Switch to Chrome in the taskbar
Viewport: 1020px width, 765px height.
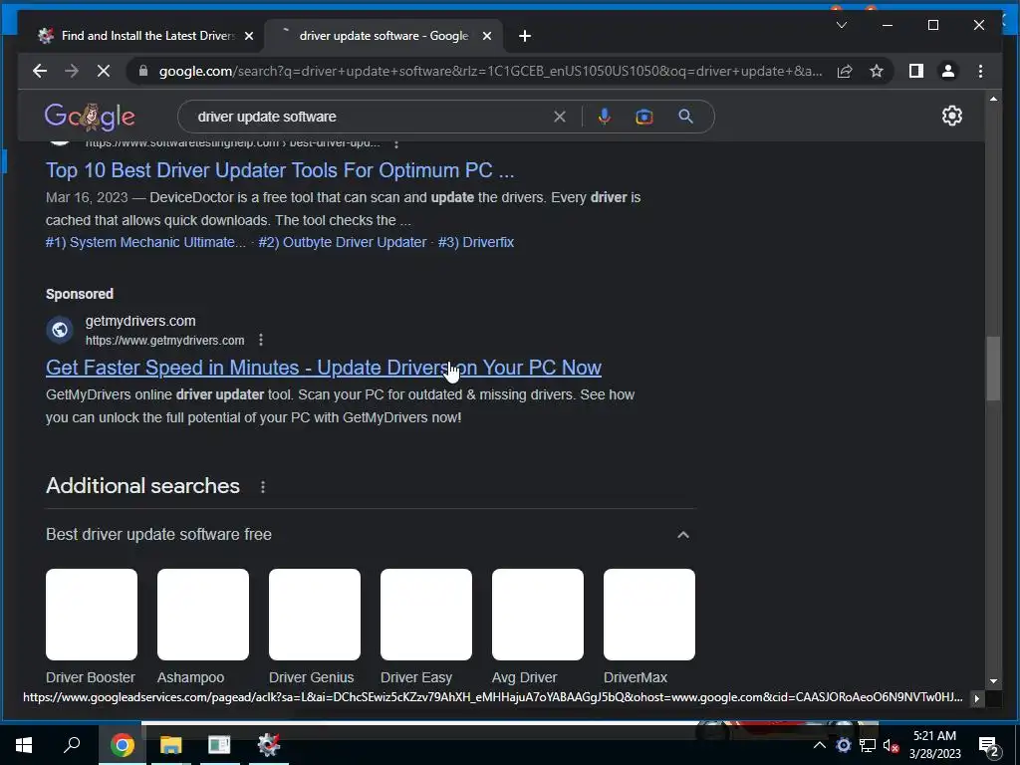pos(122,745)
